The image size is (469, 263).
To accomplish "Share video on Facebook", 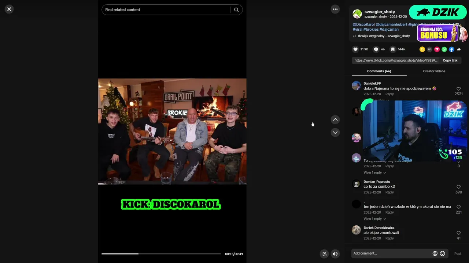I will [x=451, y=49].
